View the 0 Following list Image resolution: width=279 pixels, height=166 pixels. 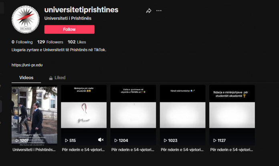(x=22, y=42)
